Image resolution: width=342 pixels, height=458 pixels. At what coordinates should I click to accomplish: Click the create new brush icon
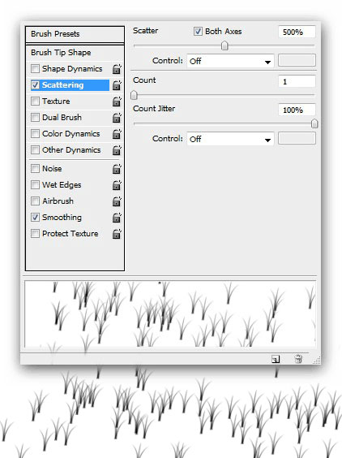pos(276,359)
